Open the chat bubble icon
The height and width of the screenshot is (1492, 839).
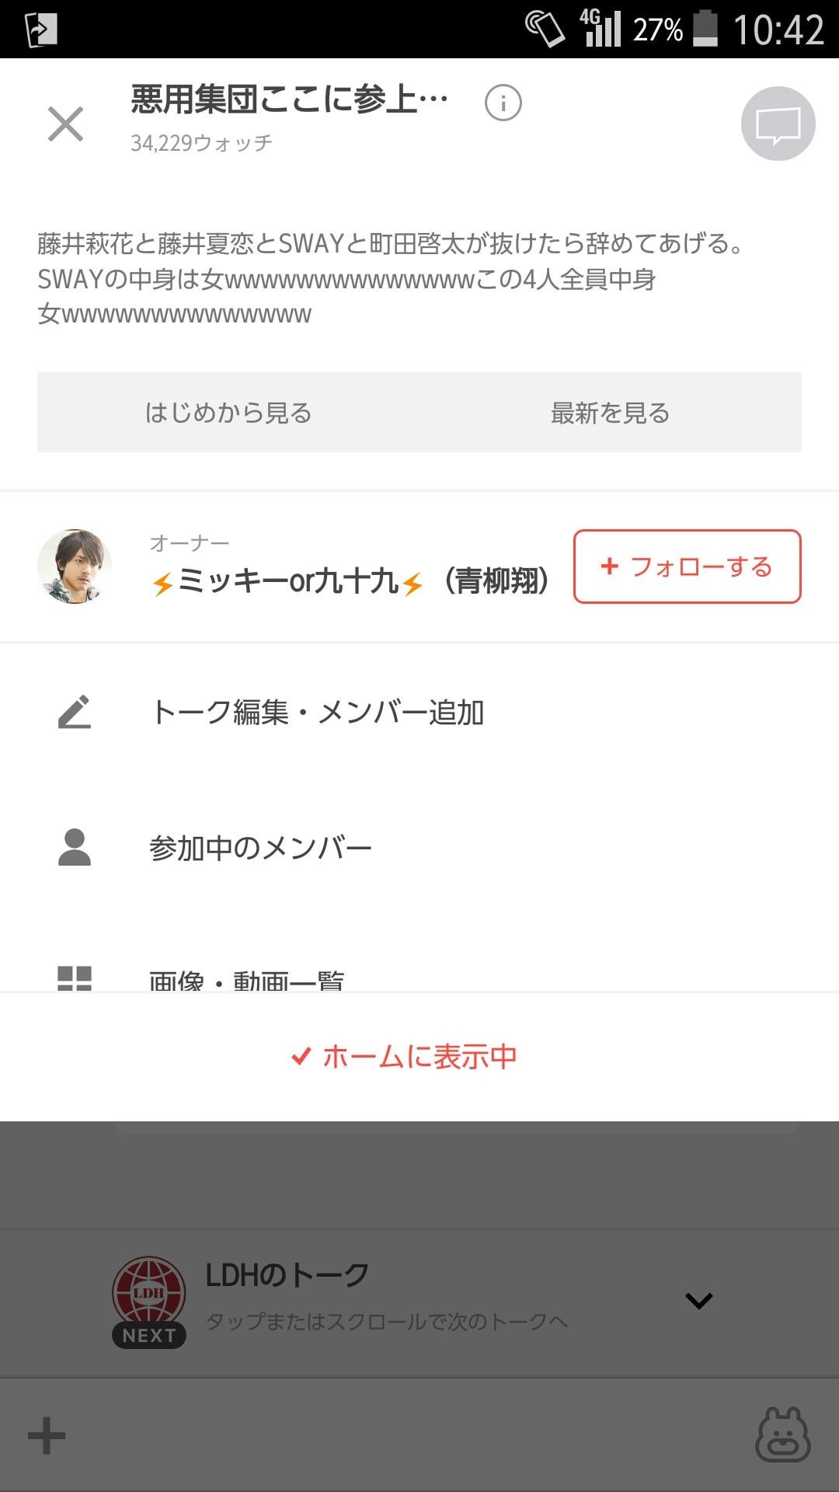click(x=778, y=124)
